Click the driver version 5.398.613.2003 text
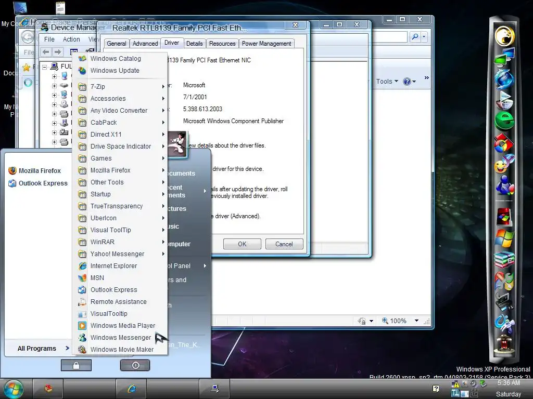The height and width of the screenshot is (399, 533). [202, 109]
